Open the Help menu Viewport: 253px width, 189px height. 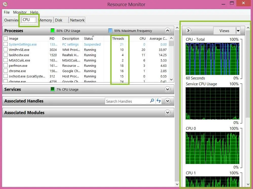(34, 12)
